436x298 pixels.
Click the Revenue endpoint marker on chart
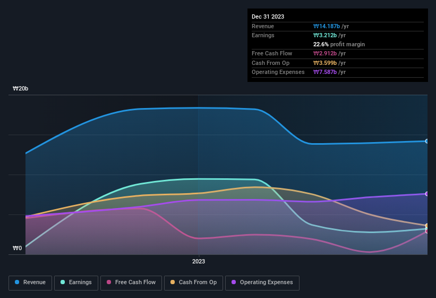[x=426, y=141]
